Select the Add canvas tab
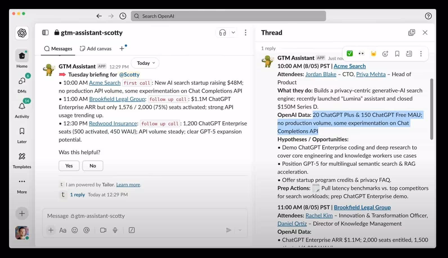This screenshot has height=258, width=448. coord(96,49)
